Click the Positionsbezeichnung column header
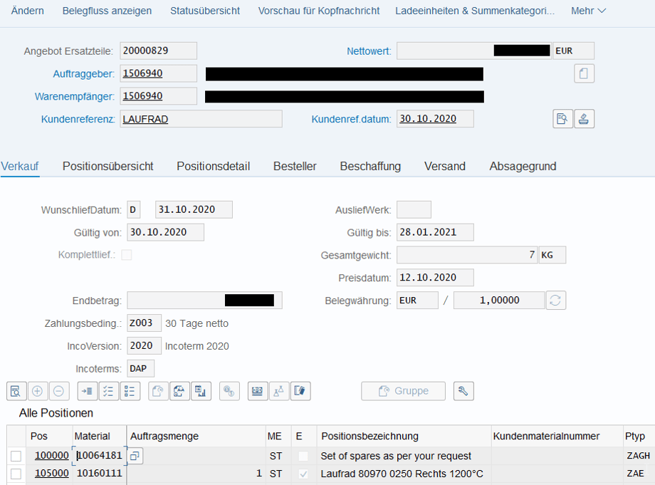This screenshot has height=485, width=655. [x=404, y=436]
